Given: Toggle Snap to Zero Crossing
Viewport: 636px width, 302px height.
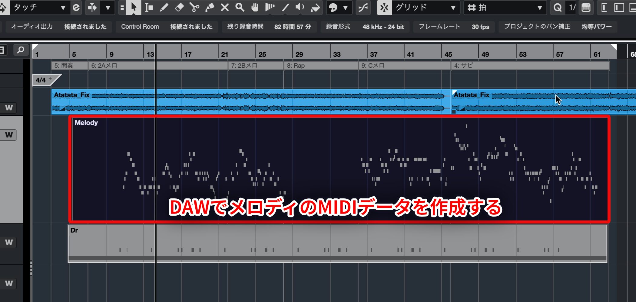Looking at the screenshot, I should click(363, 7).
